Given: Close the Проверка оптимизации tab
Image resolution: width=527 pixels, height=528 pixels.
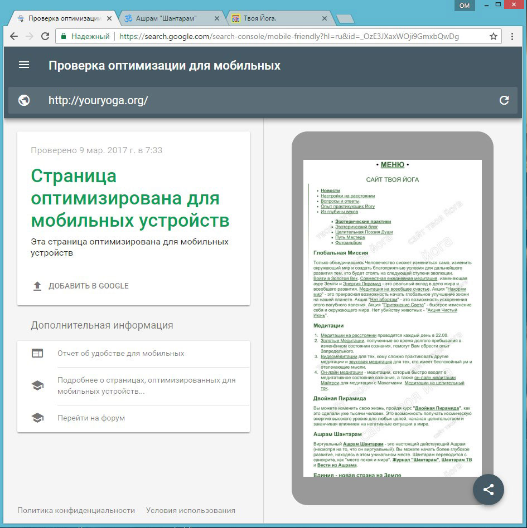Looking at the screenshot, I should pyautogui.click(x=109, y=18).
